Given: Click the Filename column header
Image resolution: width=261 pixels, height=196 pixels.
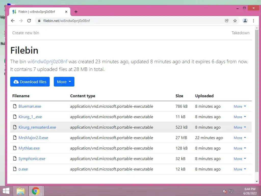Looking at the screenshot, I should (21, 96).
